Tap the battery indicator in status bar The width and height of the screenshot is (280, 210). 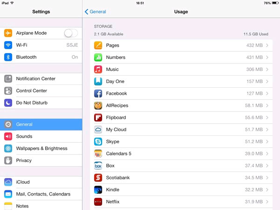(275, 3)
